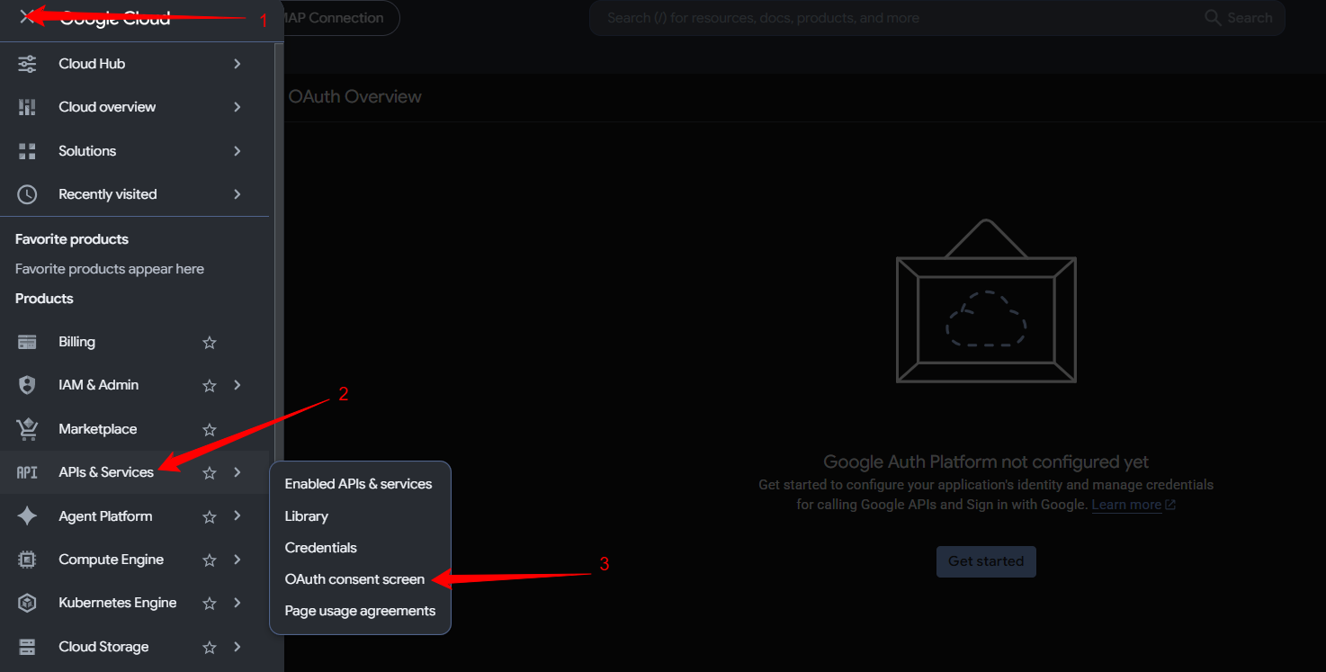Star the Marketplace product
This screenshot has height=672, width=1326.
coord(210,429)
